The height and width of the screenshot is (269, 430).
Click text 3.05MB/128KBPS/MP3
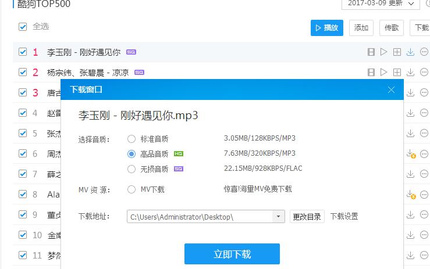(x=260, y=138)
